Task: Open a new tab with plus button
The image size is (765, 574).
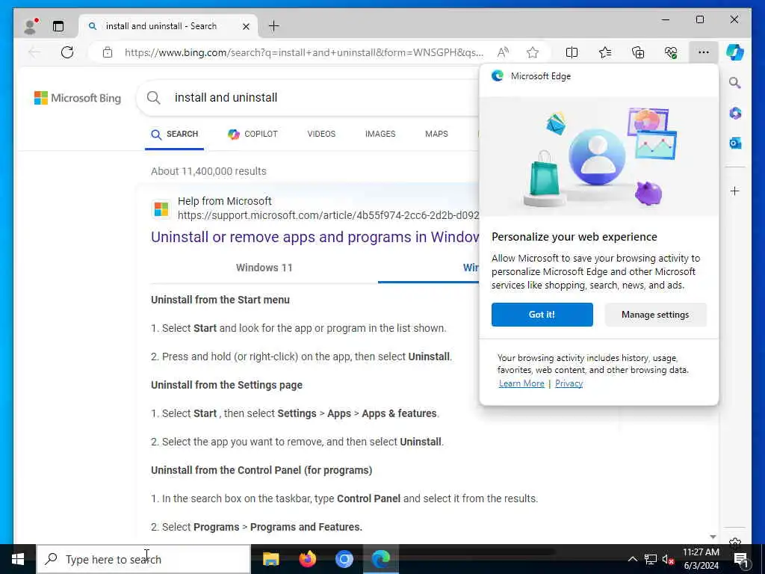Action: click(x=273, y=26)
